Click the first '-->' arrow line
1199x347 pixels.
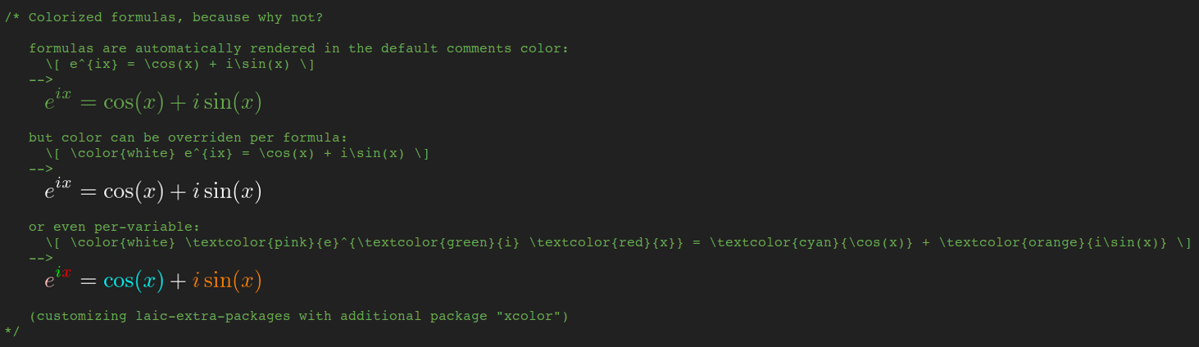[x=41, y=80]
